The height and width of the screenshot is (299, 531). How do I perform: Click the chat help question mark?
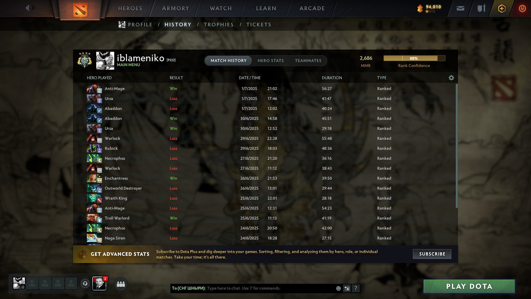click(356, 288)
